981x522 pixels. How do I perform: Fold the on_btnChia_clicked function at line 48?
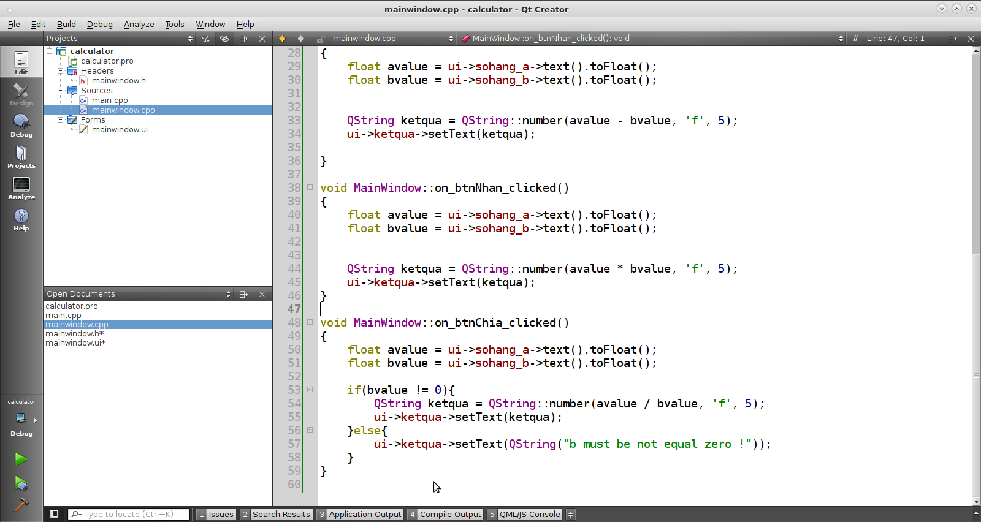click(310, 322)
